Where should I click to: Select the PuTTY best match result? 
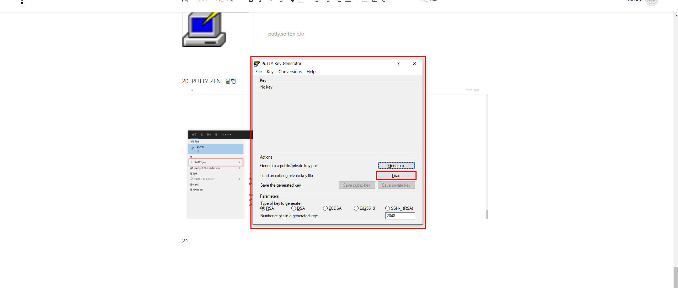(x=216, y=149)
